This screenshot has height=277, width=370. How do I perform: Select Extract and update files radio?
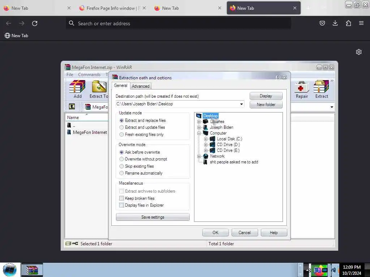[121, 127]
